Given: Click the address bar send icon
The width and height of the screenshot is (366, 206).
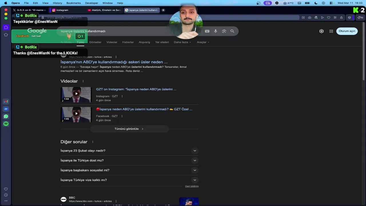Looking at the screenshot, I should 322,17.
